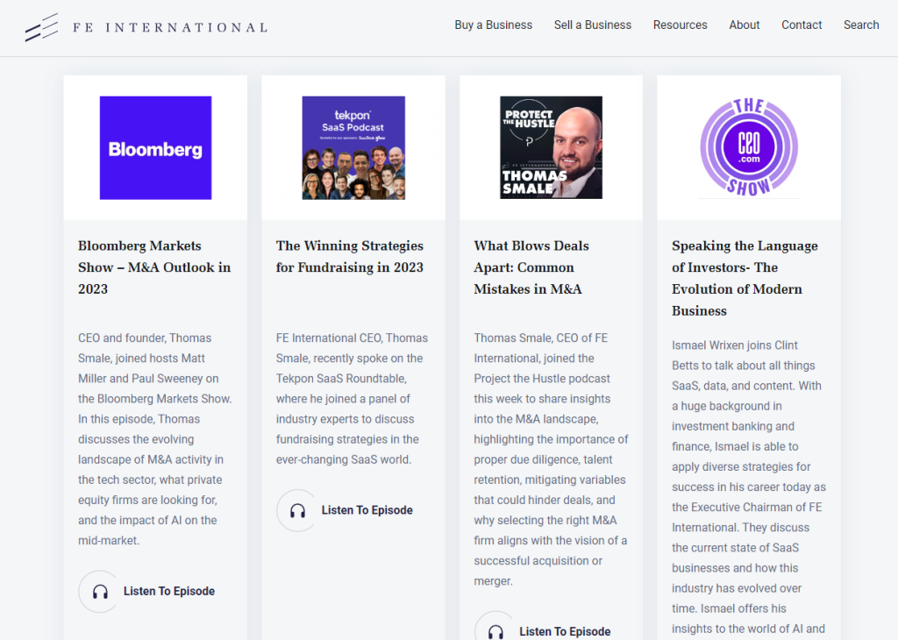
Task: Open The Winning Strategies for Fundraising title
Action: 349,257
